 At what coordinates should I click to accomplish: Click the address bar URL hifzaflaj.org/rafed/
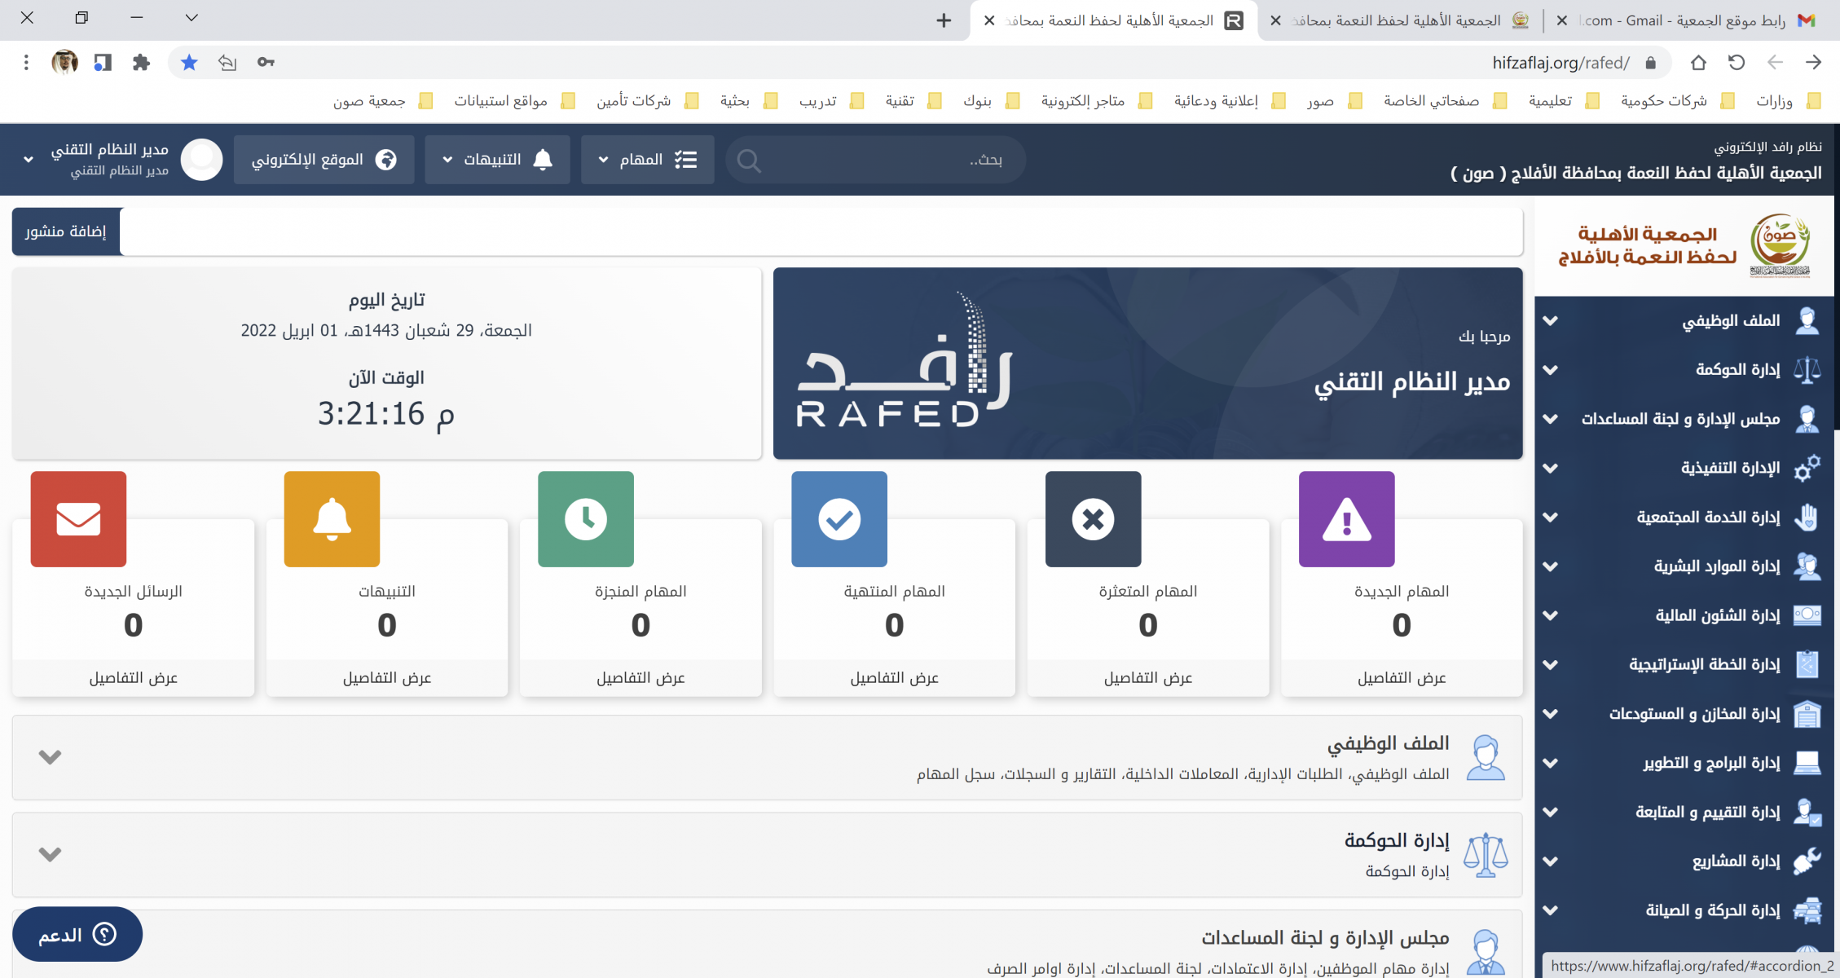[x=1560, y=63]
